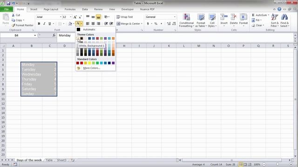Click the Font Color A icon

[78, 24]
